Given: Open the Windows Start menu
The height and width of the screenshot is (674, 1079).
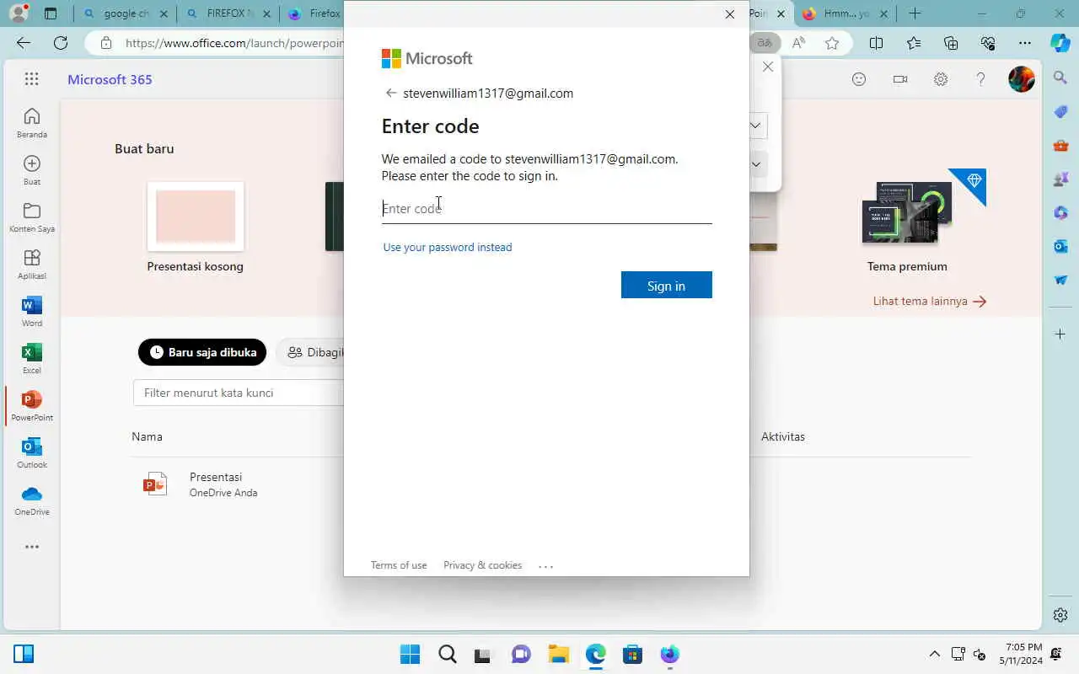Looking at the screenshot, I should pos(410,655).
